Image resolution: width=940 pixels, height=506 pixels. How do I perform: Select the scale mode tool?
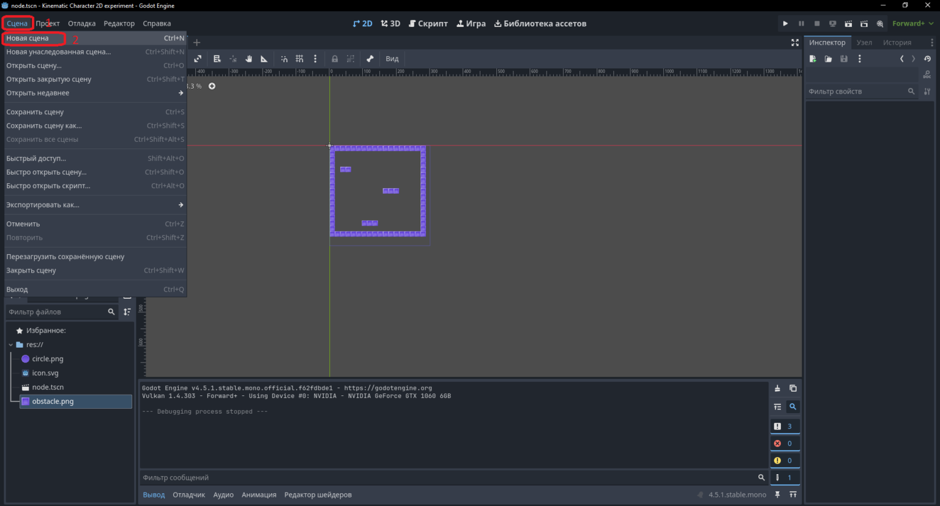click(x=198, y=59)
